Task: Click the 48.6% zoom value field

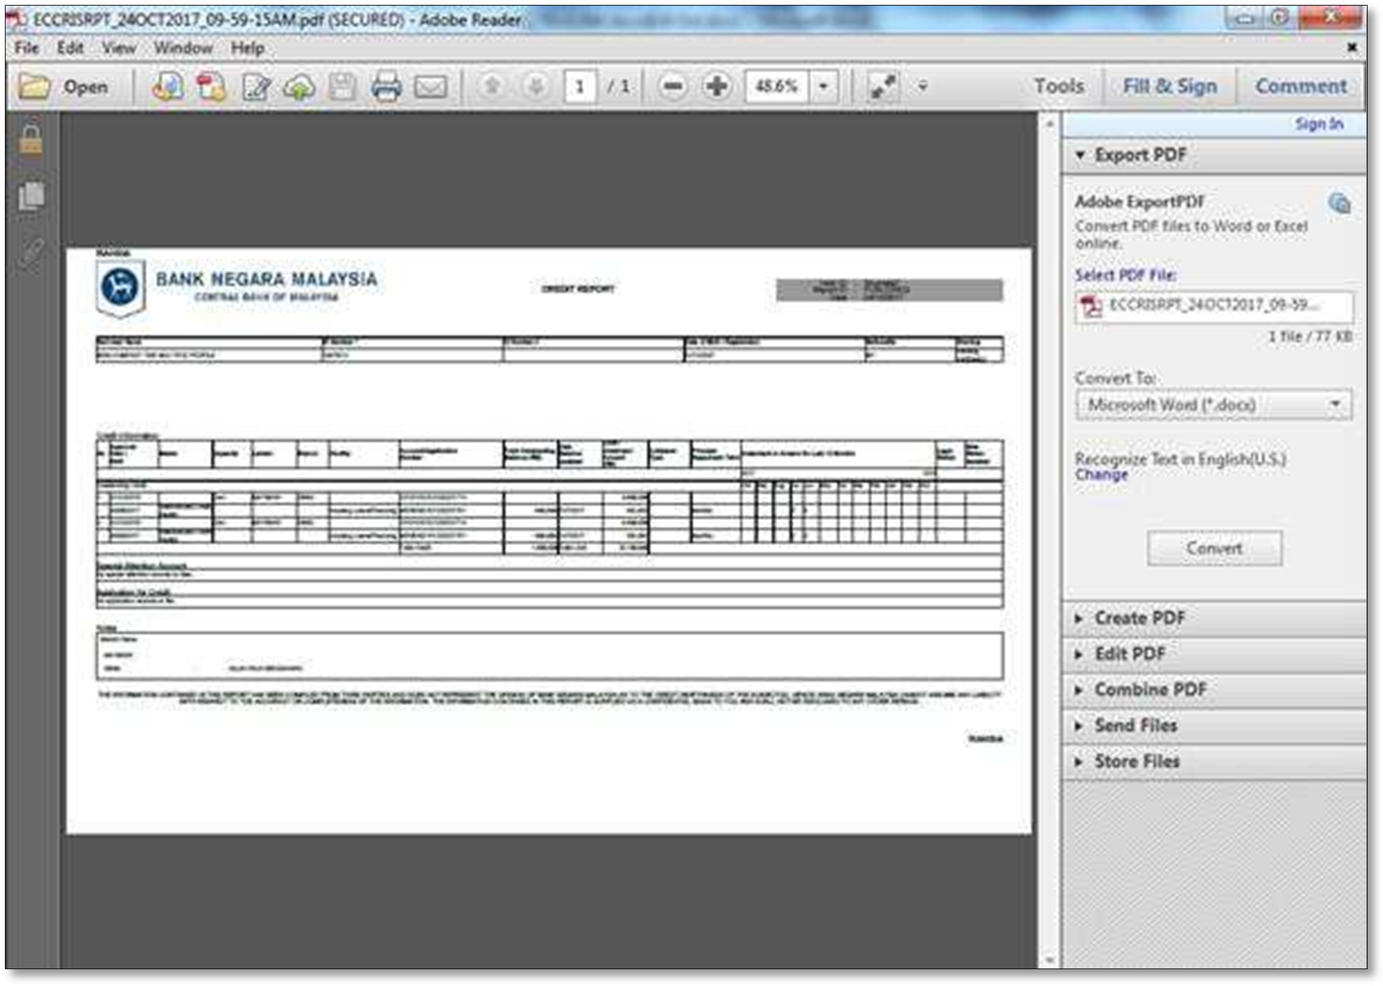Action: click(777, 87)
